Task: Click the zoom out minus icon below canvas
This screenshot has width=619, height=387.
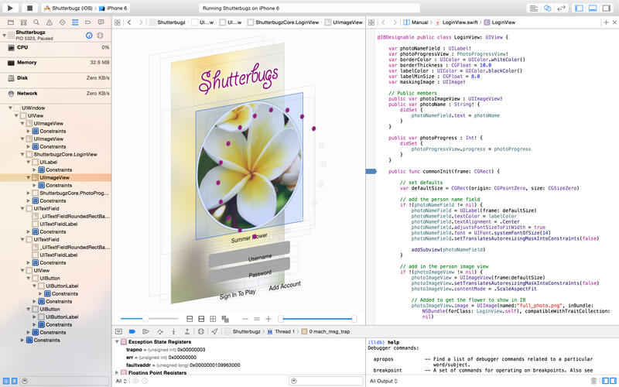Action: (246, 319)
